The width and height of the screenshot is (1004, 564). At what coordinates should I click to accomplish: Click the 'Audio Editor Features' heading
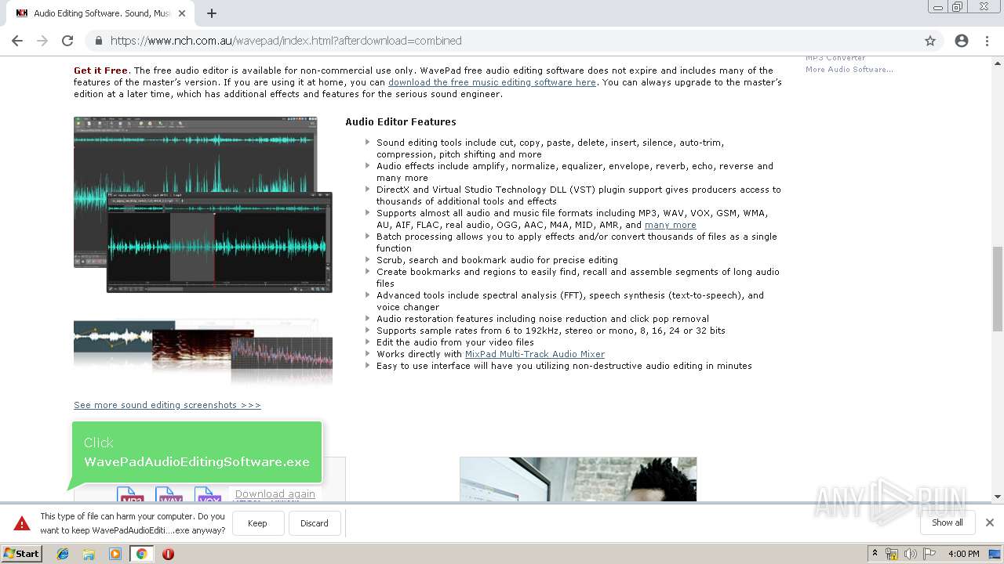(x=401, y=122)
